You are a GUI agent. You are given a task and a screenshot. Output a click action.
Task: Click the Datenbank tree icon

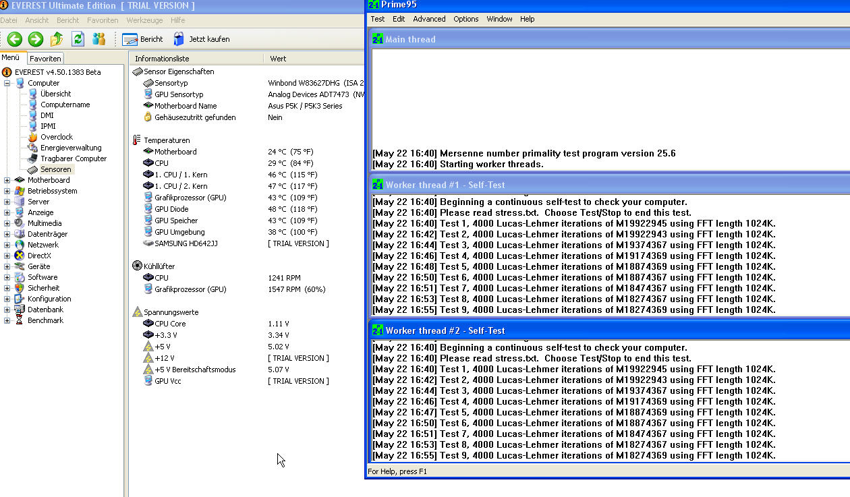tap(20, 310)
